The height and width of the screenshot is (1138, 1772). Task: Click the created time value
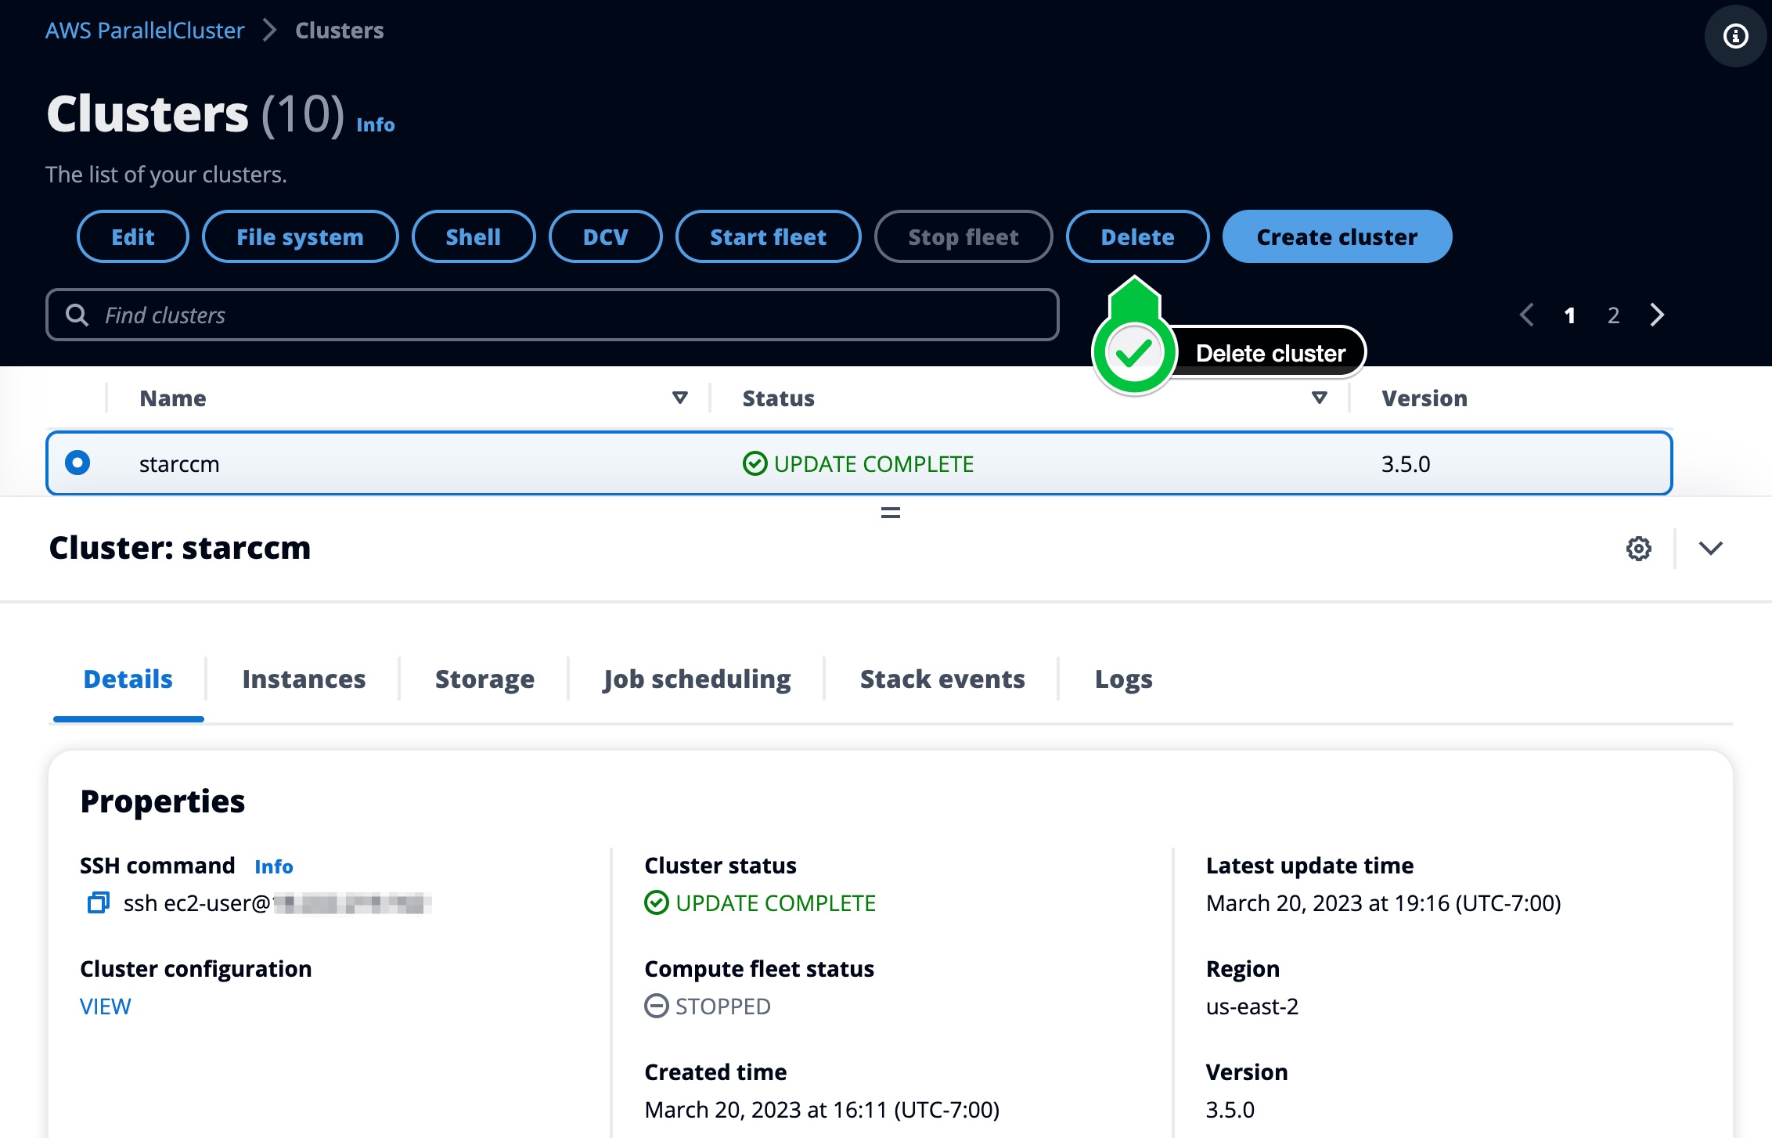coord(822,1109)
